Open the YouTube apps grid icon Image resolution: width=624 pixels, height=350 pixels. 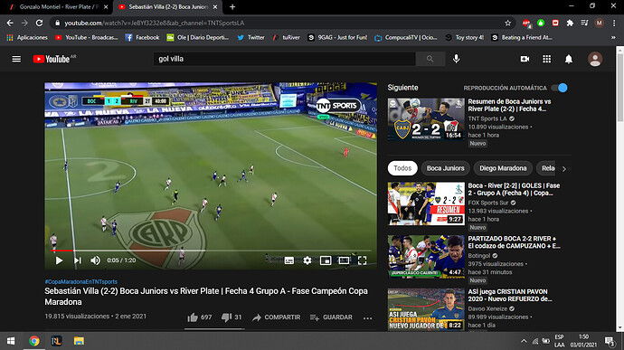coord(547,59)
